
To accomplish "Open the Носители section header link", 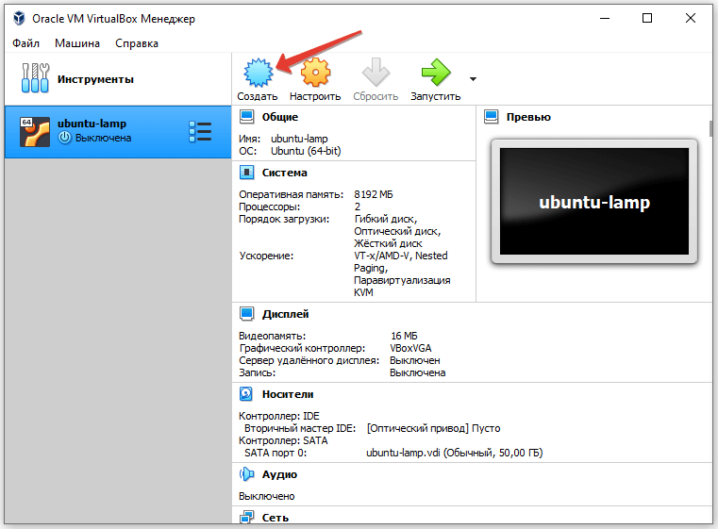I will pyautogui.click(x=288, y=394).
